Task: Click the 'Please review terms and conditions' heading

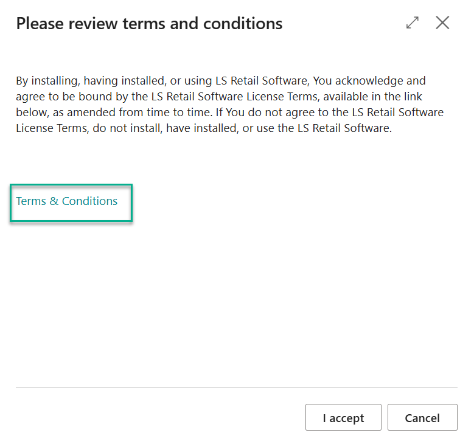Action: [149, 24]
